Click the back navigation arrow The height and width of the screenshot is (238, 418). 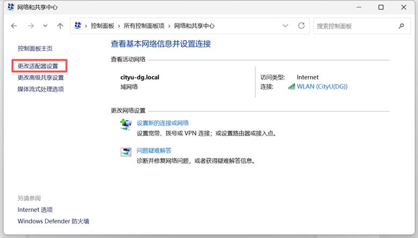click(x=14, y=26)
